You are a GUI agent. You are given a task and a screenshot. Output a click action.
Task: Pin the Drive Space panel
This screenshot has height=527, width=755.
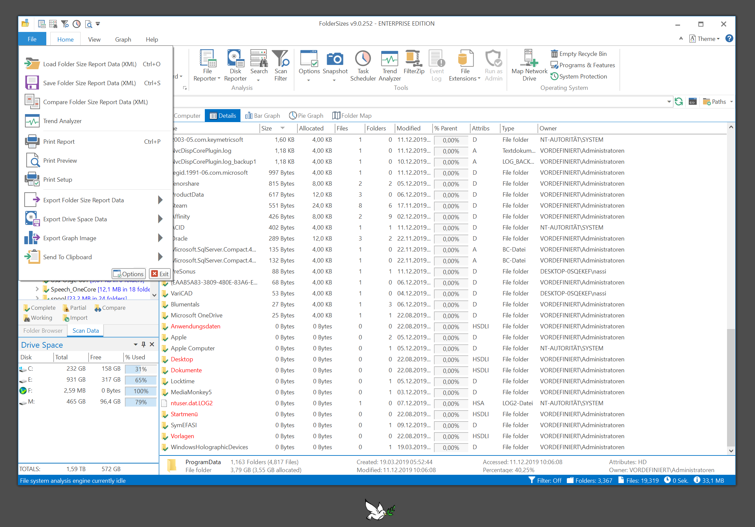(144, 345)
